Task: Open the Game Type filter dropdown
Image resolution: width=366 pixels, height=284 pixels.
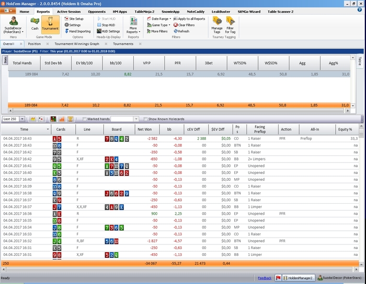Action: point(159,25)
